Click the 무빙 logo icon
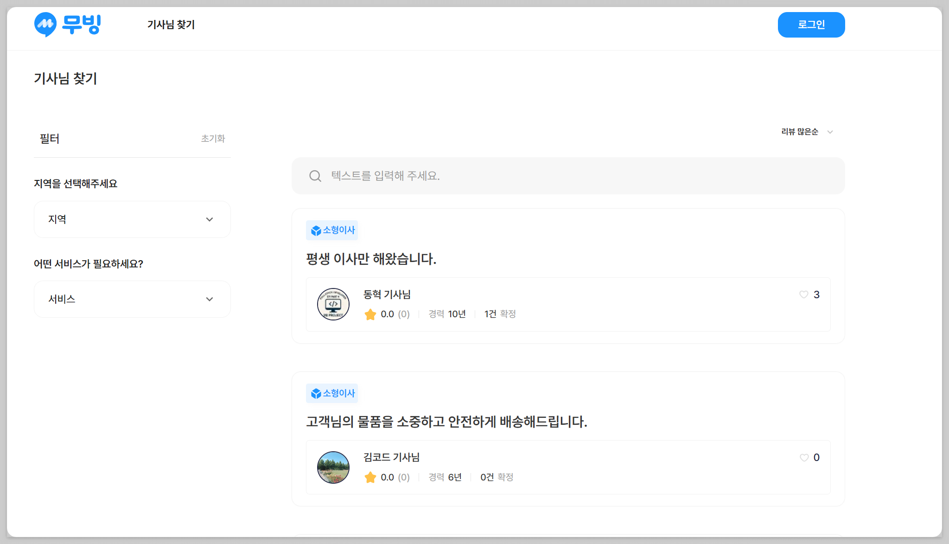Screen dimensions: 949x544 (45, 24)
